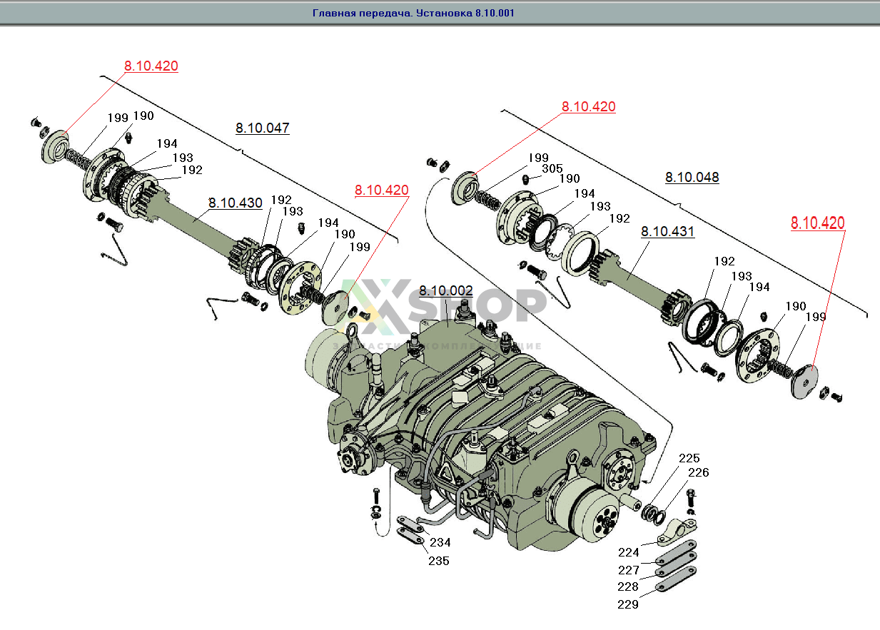880x630 pixels.
Task: Click part number 227 label
Action: pos(629,570)
